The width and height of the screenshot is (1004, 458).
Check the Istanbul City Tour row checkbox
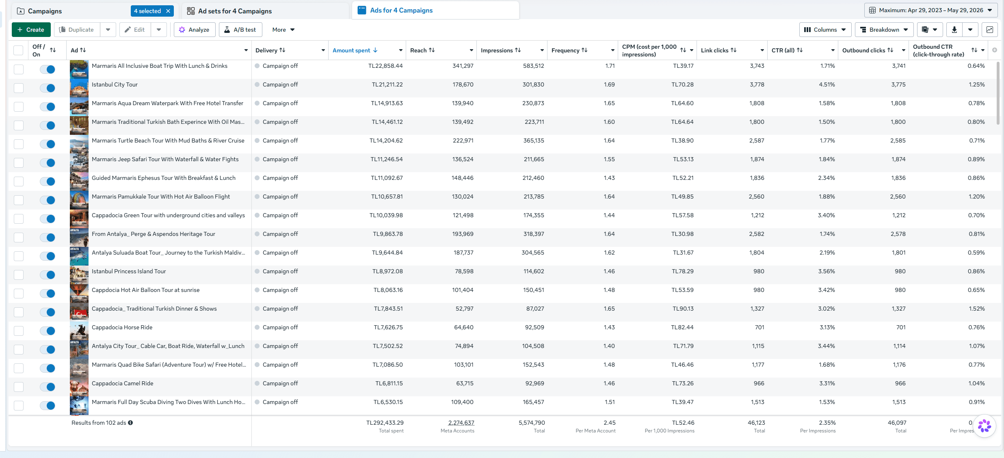(x=19, y=88)
